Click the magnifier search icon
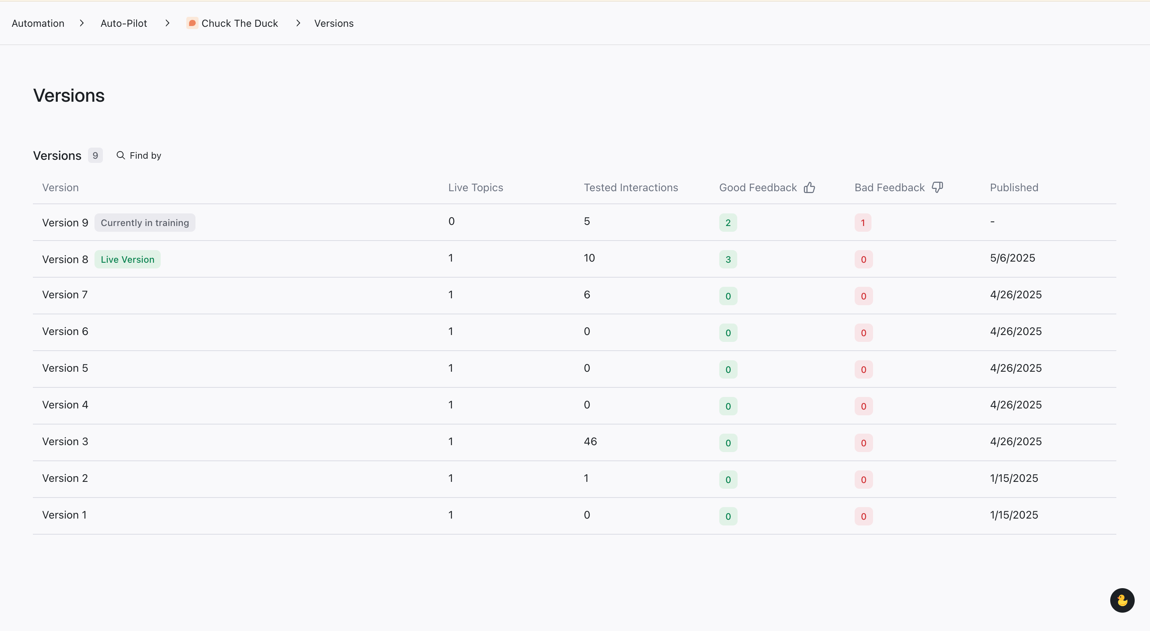 [x=121, y=155]
